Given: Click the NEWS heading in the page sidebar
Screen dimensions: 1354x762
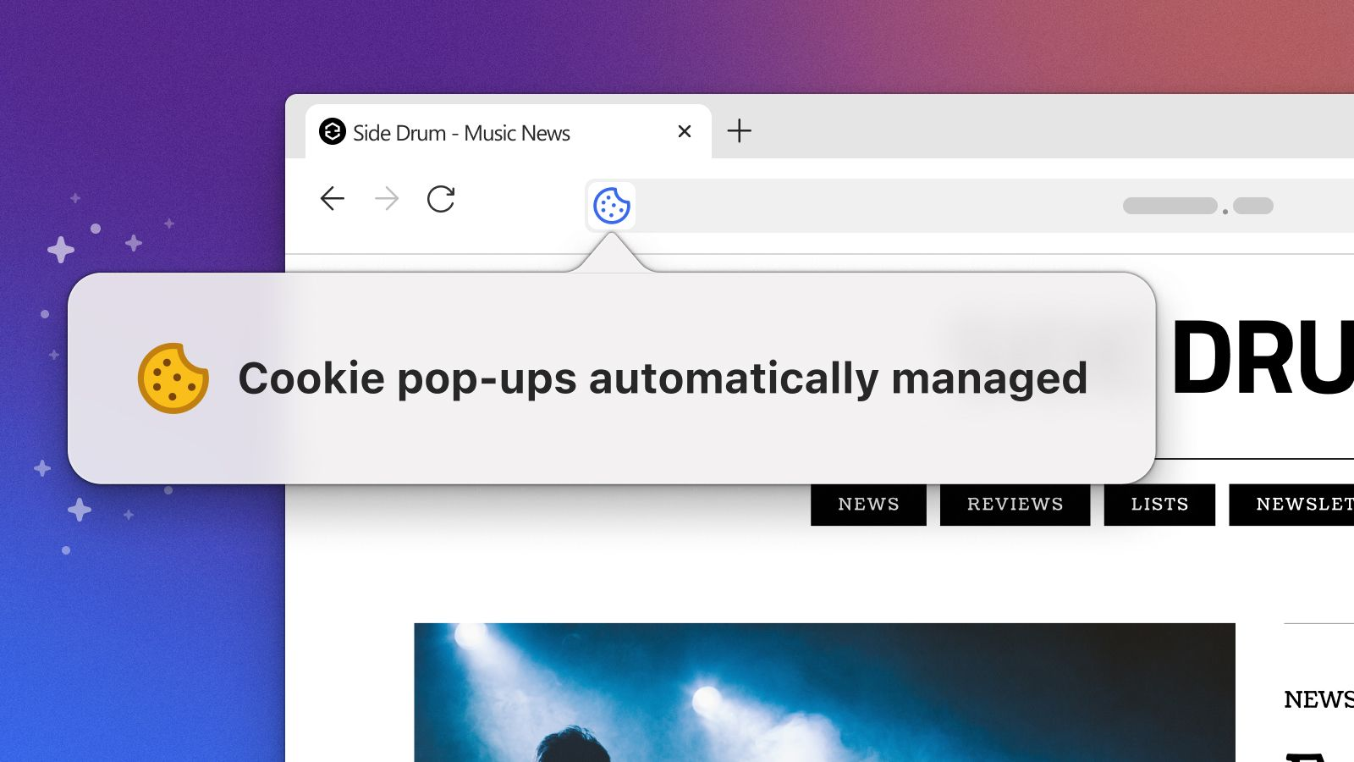Looking at the screenshot, I should pos(1320,700).
